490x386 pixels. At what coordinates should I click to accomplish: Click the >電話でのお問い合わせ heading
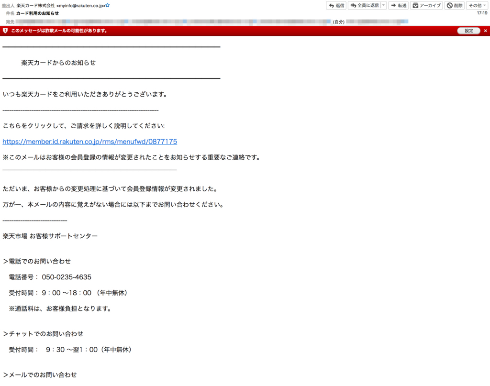pyautogui.click(x=37, y=261)
